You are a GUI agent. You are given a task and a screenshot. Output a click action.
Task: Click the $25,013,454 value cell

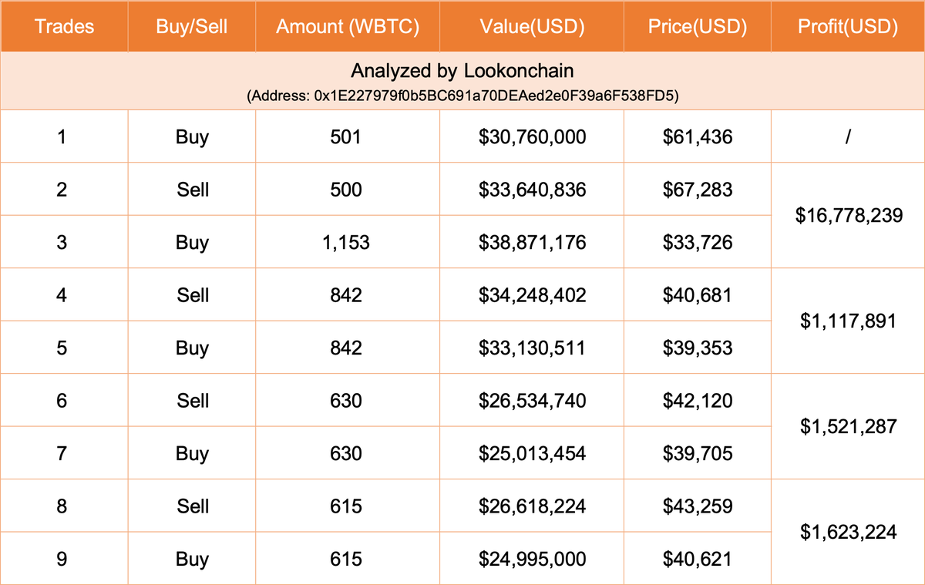[532, 453]
